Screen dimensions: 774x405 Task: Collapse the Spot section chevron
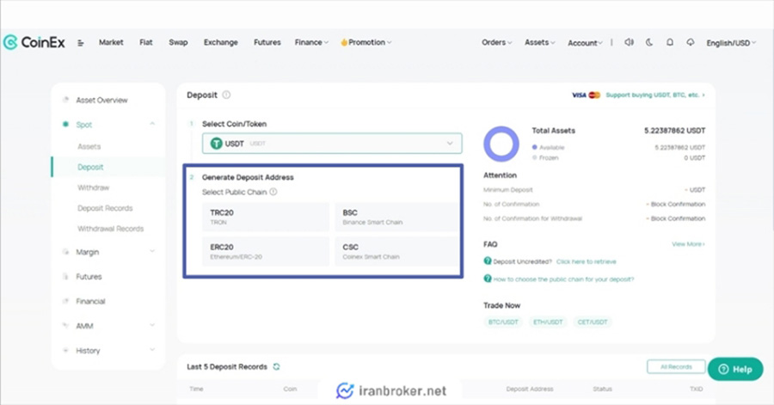[152, 124]
